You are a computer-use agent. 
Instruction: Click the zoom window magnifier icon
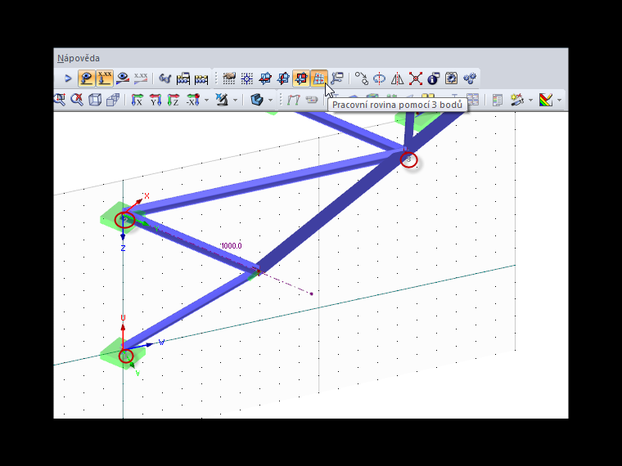click(60, 100)
